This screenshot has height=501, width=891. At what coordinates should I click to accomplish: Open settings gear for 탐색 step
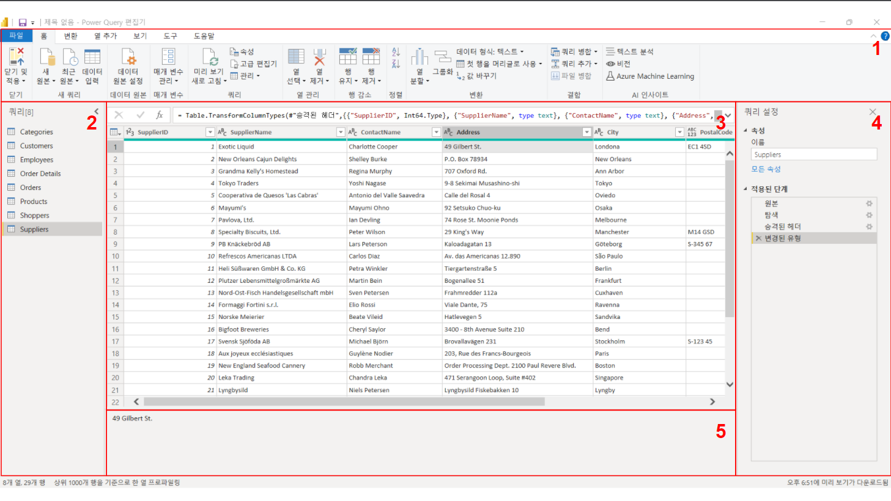point(869,215)
